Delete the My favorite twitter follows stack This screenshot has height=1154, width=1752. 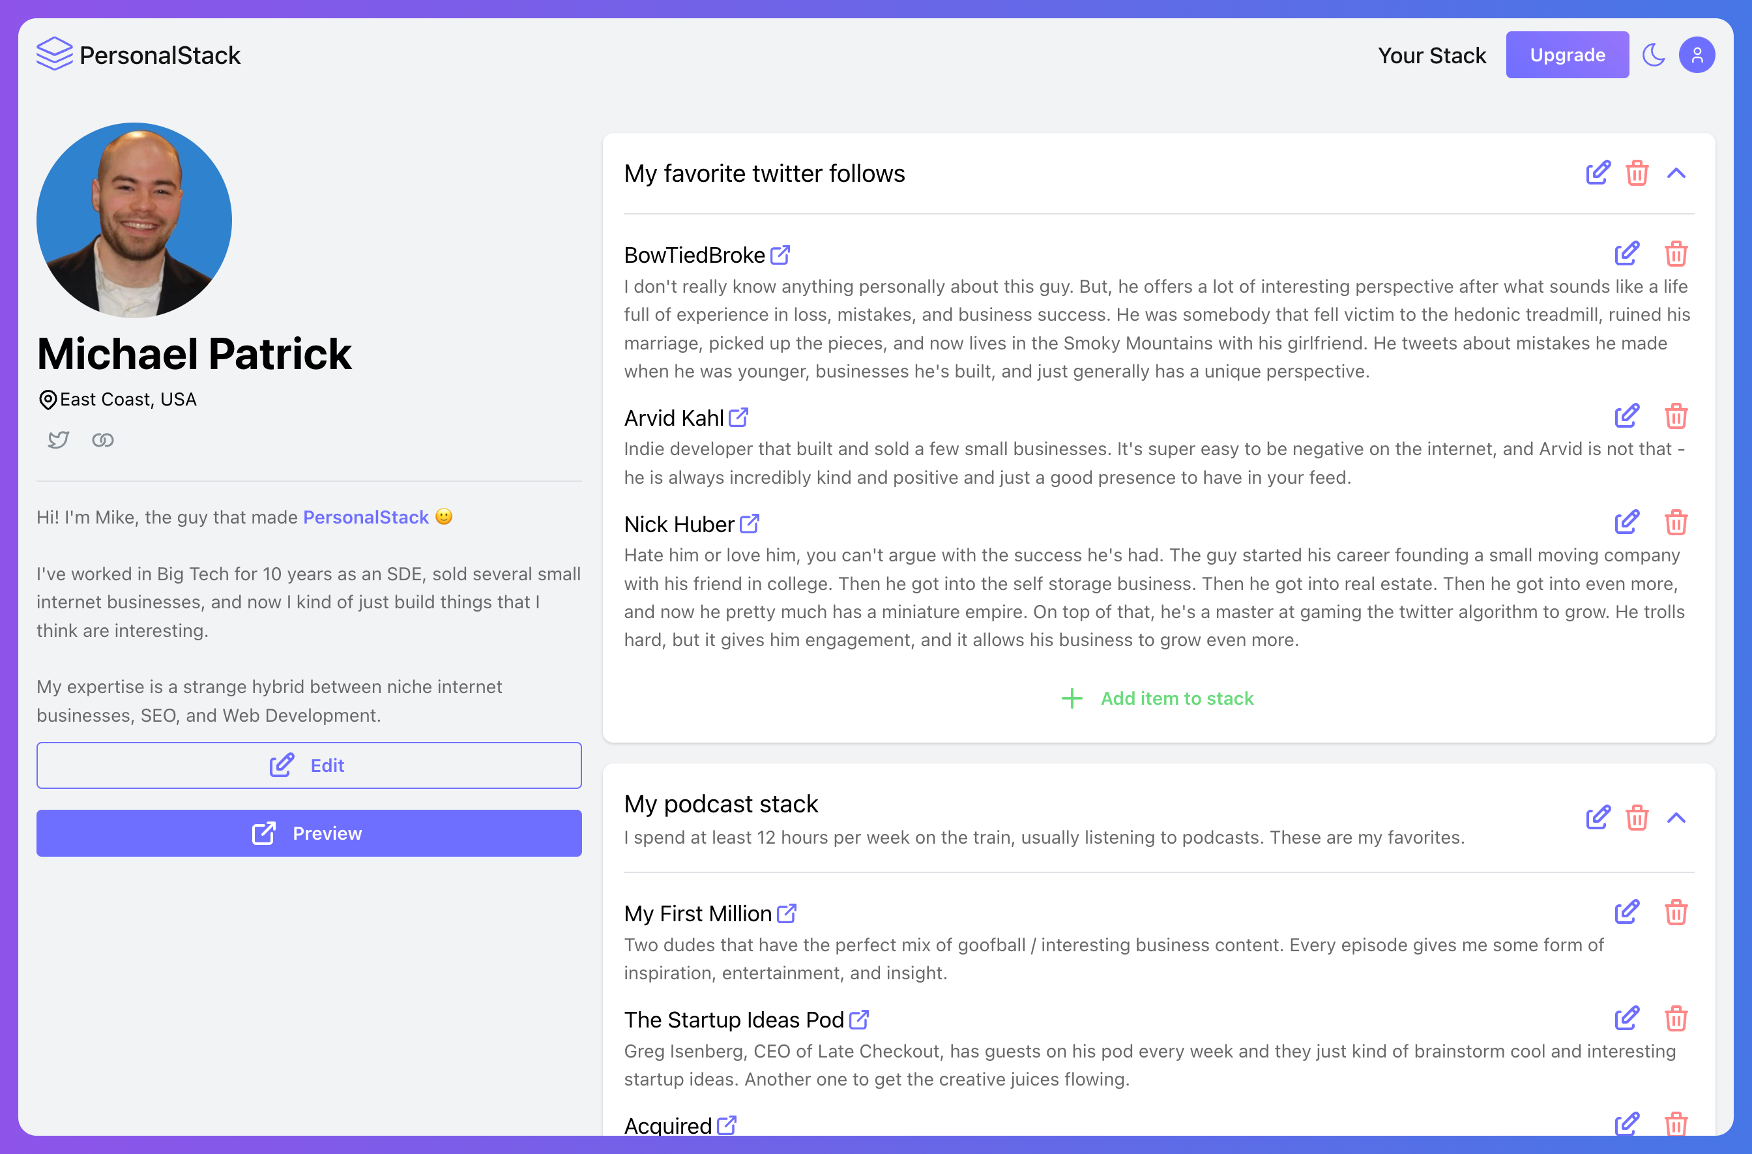pyautogui.click(x=1637, y=173)
